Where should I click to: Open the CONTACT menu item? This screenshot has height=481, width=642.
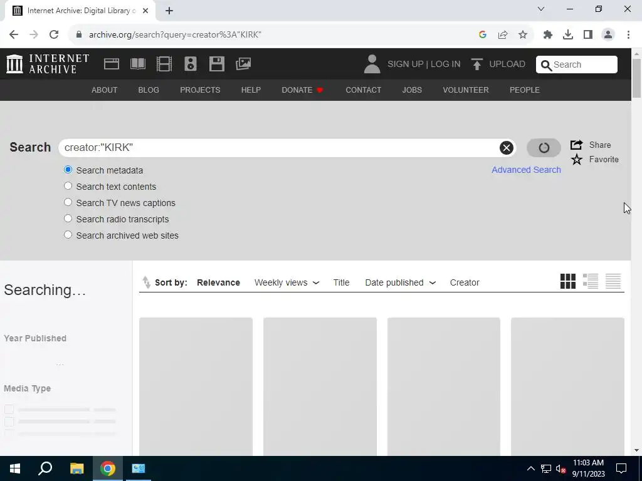coord(363,90)
